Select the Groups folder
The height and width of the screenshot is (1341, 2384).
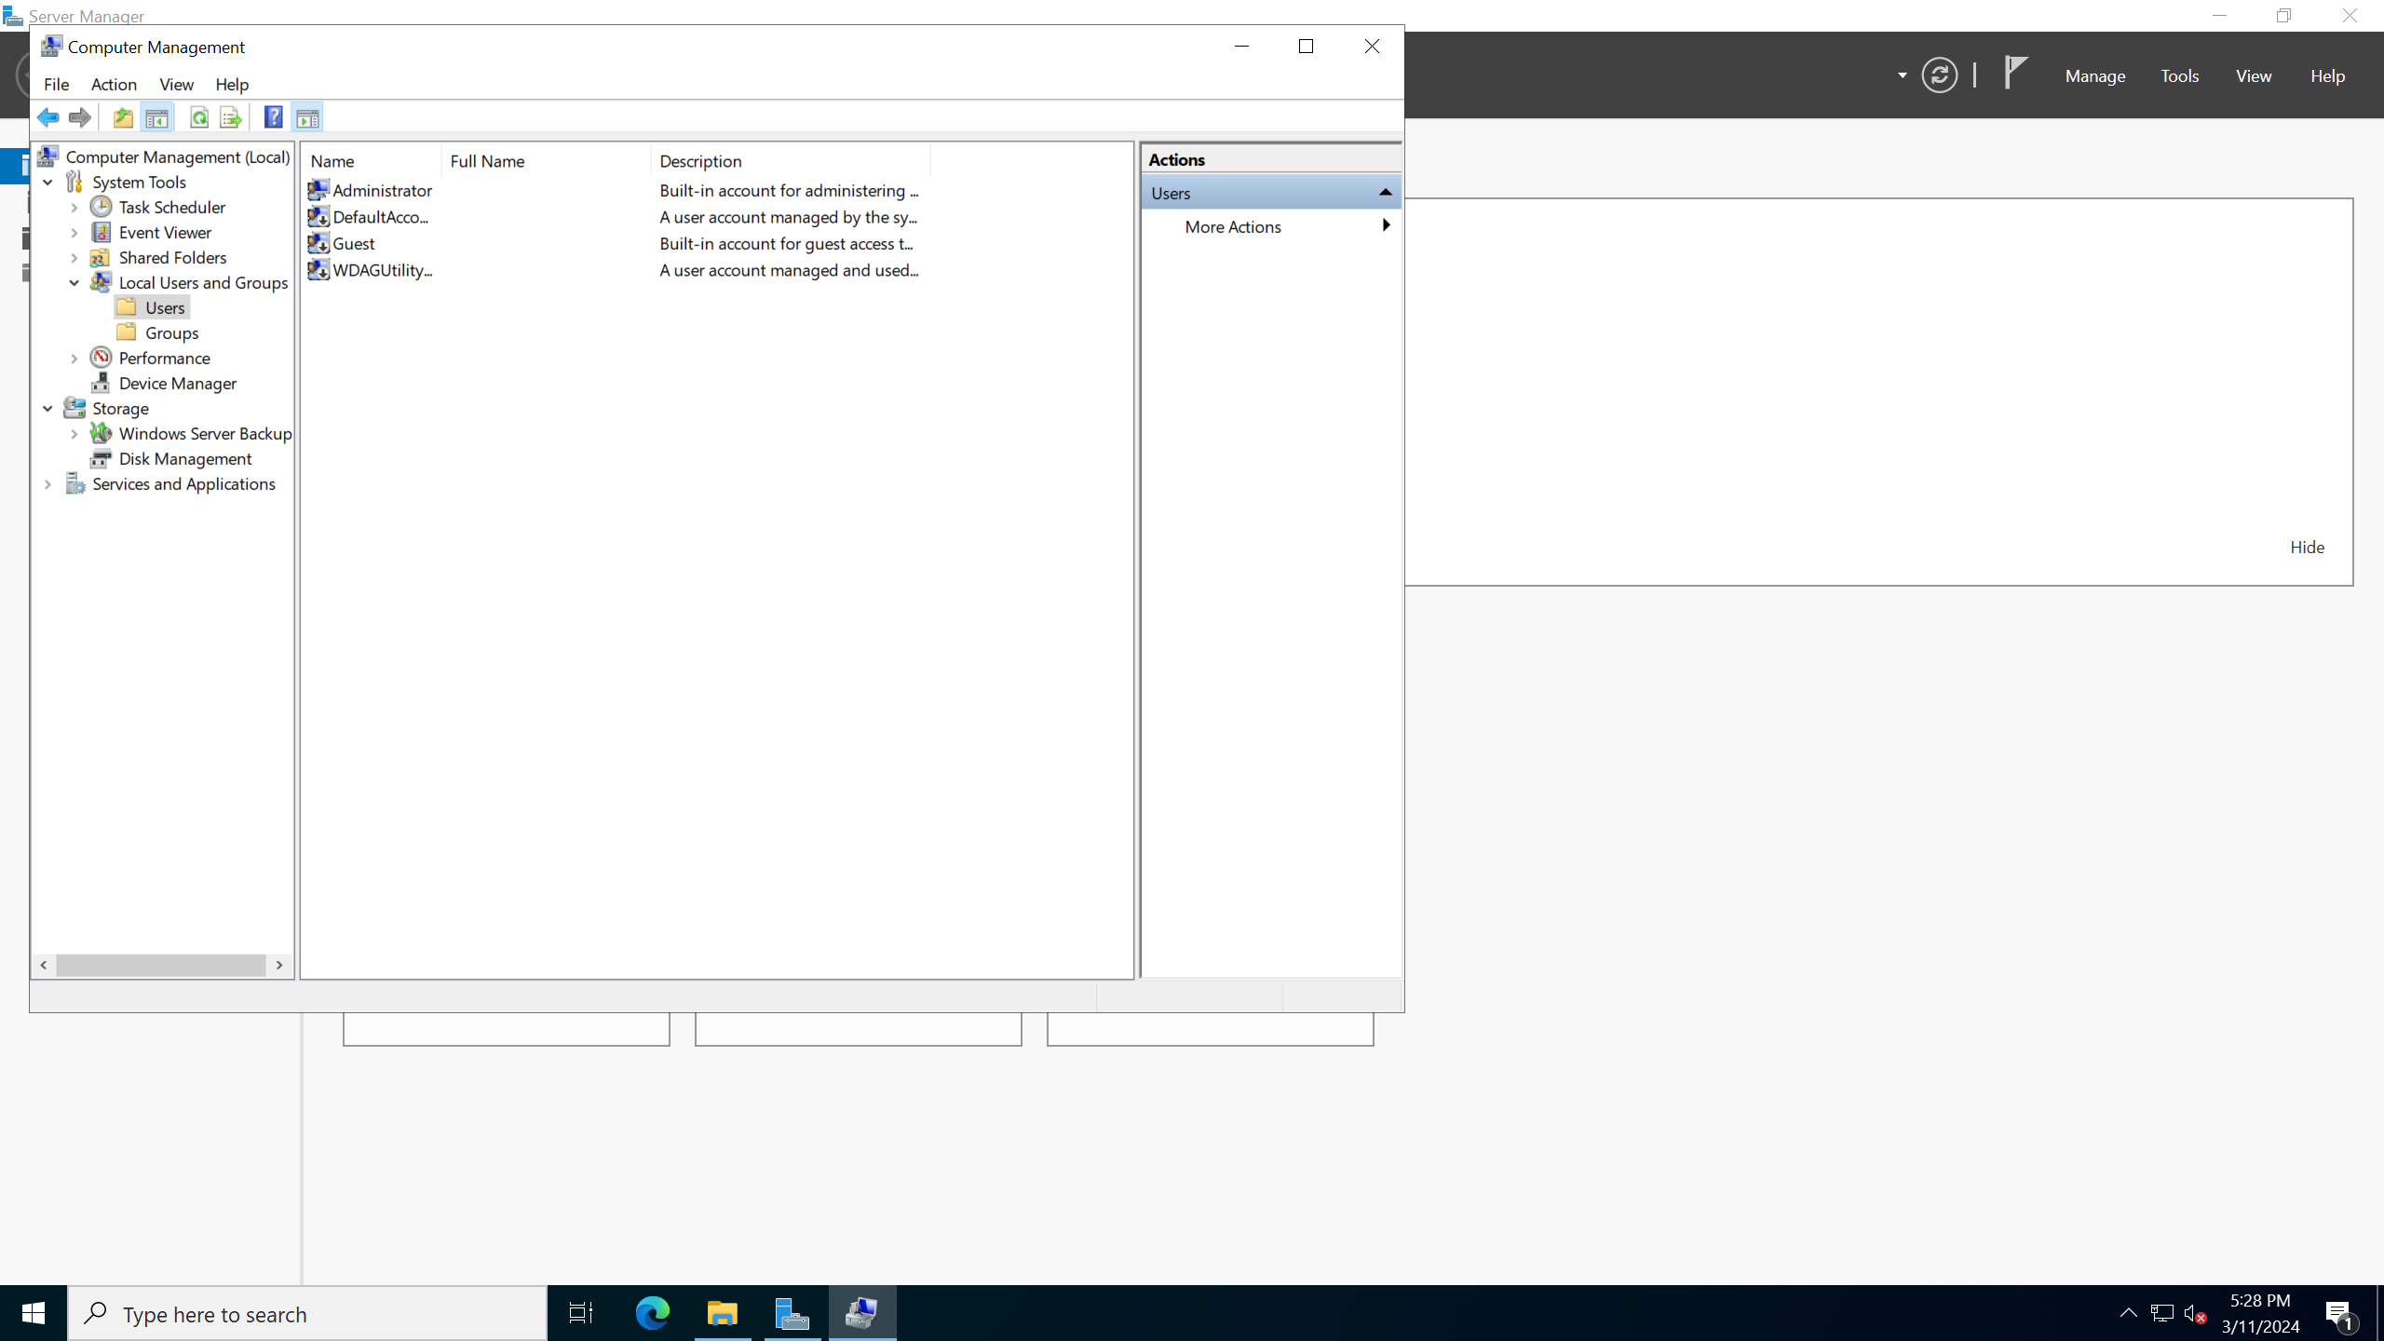(x=172, y=332)
